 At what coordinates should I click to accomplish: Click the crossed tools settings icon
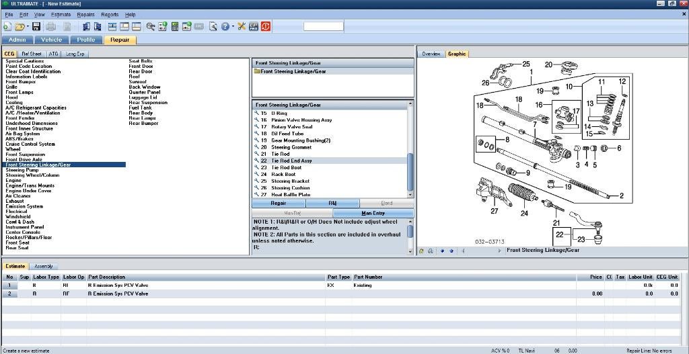[242, 27]
